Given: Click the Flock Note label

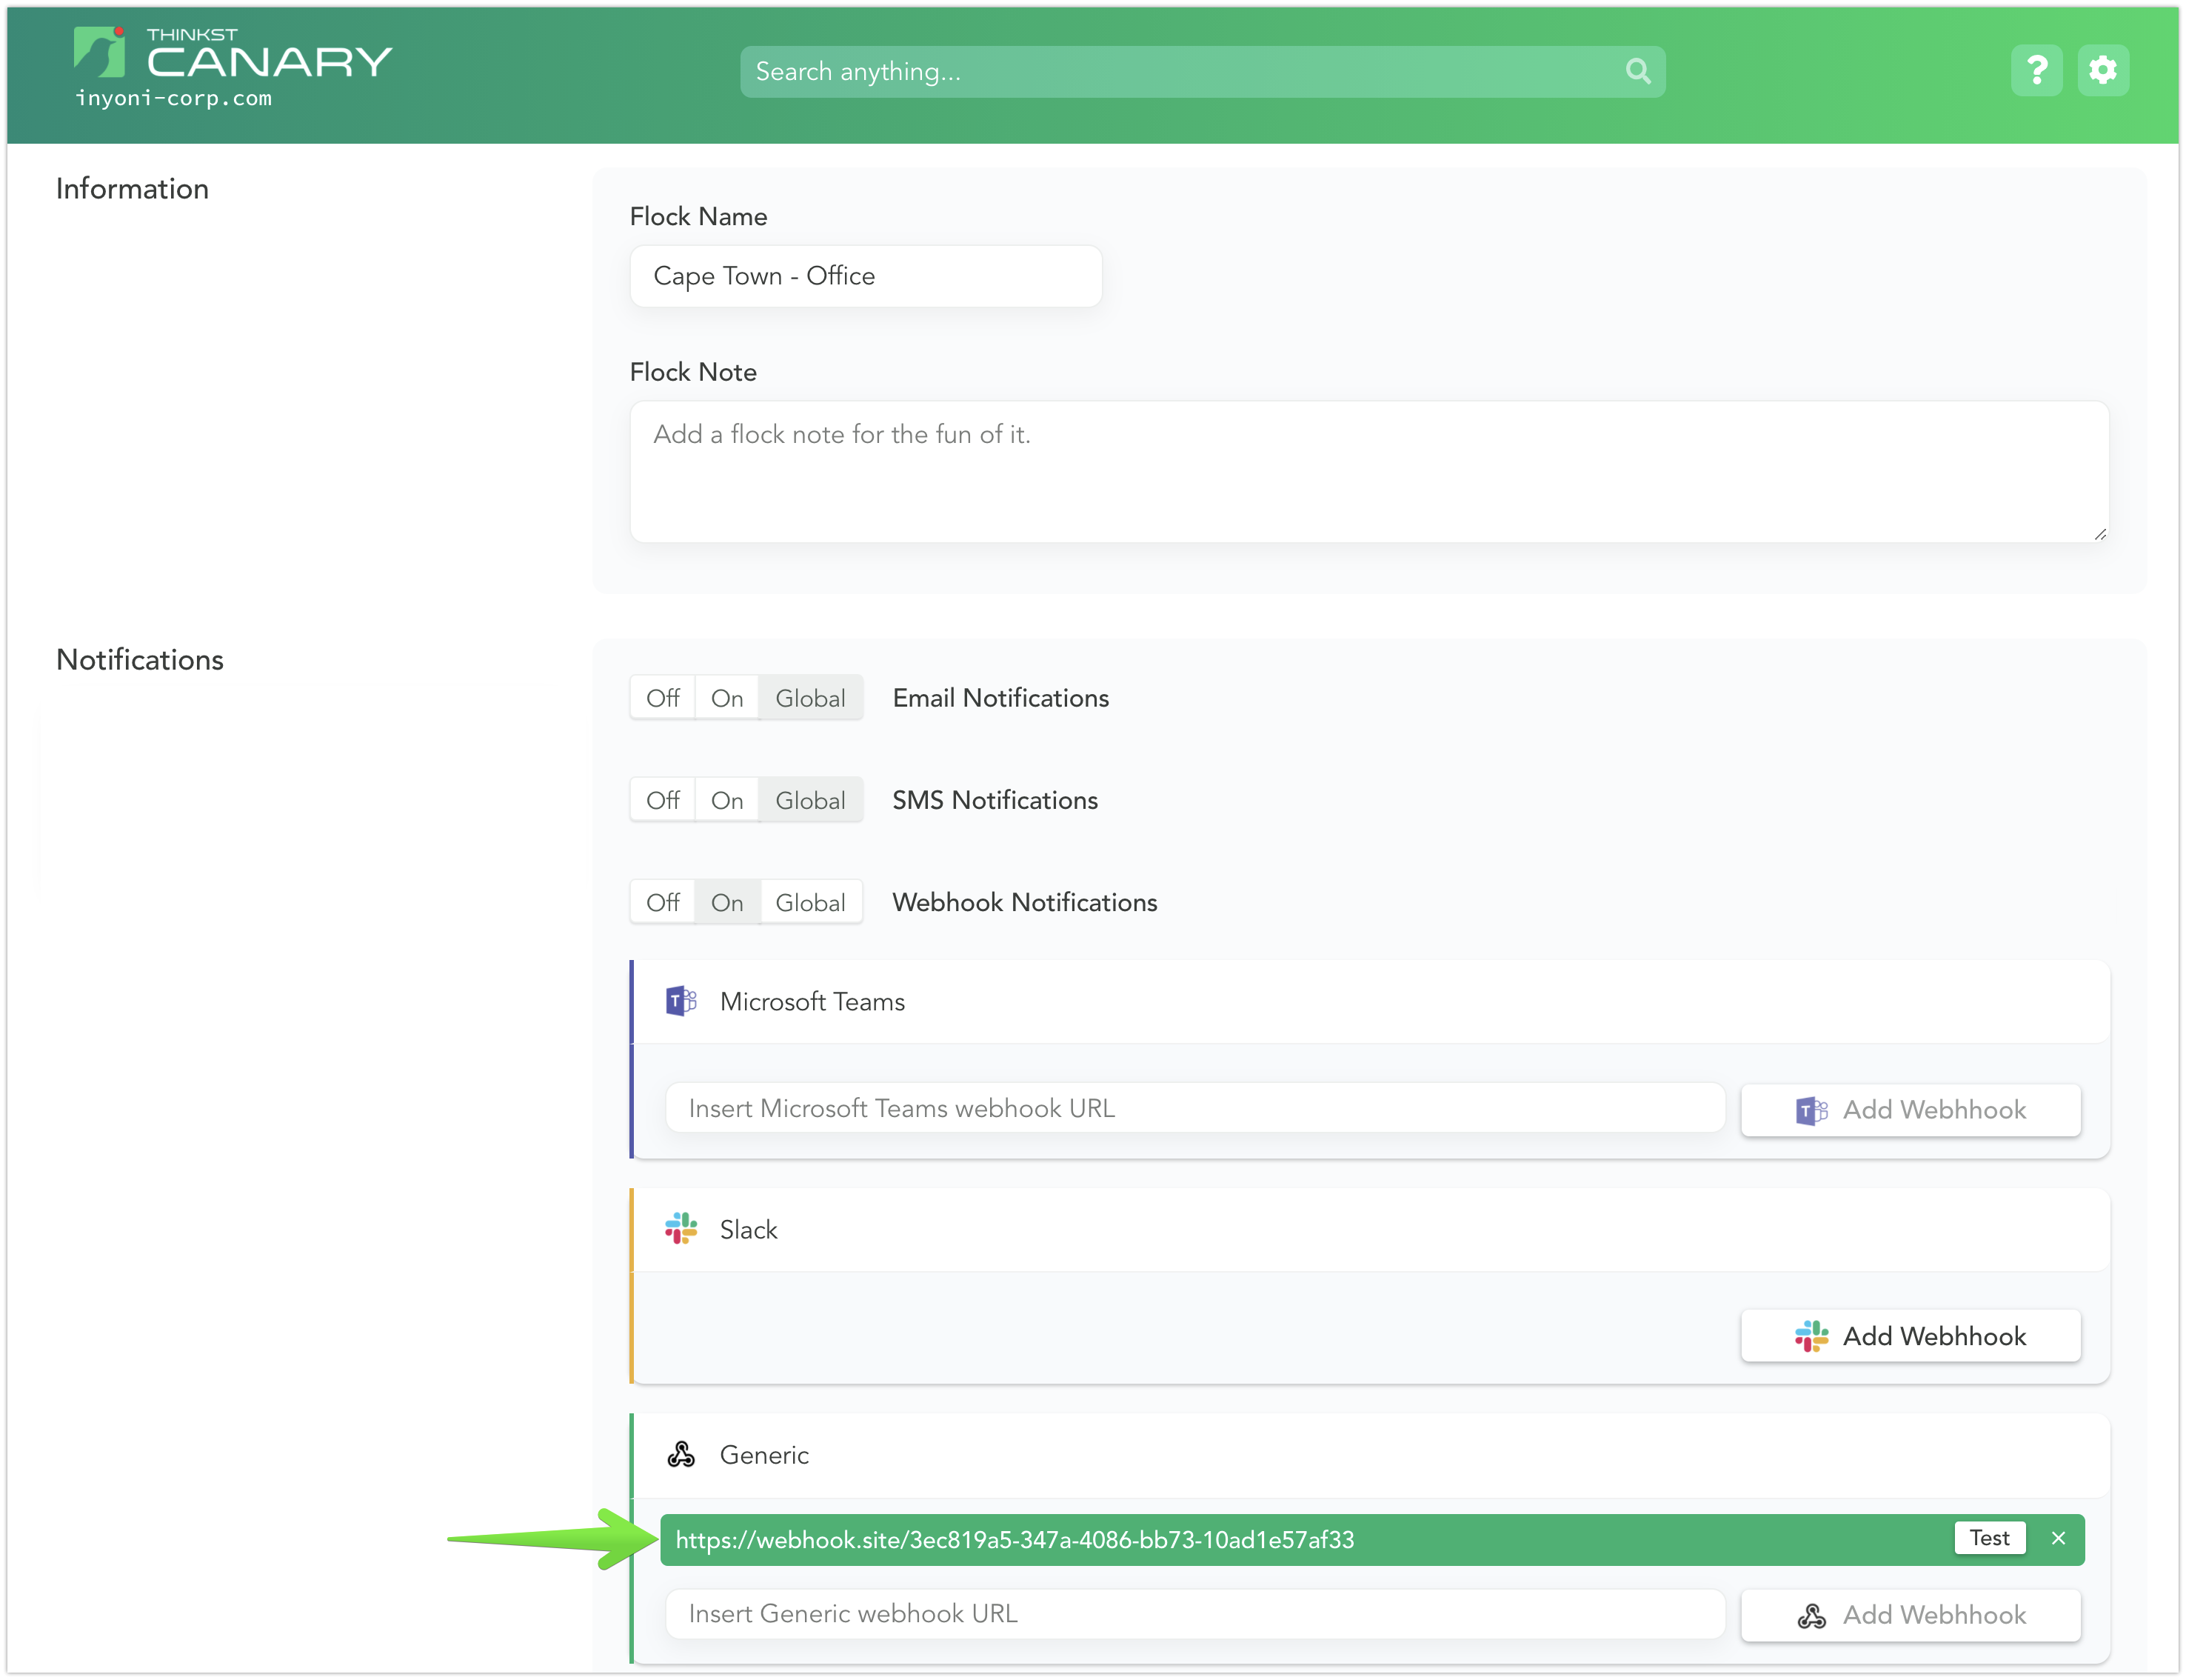Looking at the screenshot, I should [692, 372].
